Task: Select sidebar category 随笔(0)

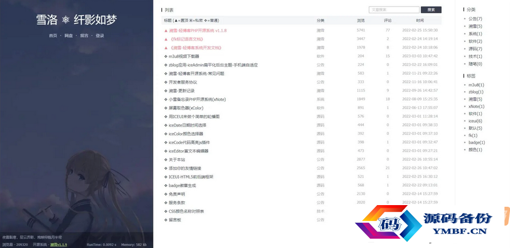Action: point(475,64)
